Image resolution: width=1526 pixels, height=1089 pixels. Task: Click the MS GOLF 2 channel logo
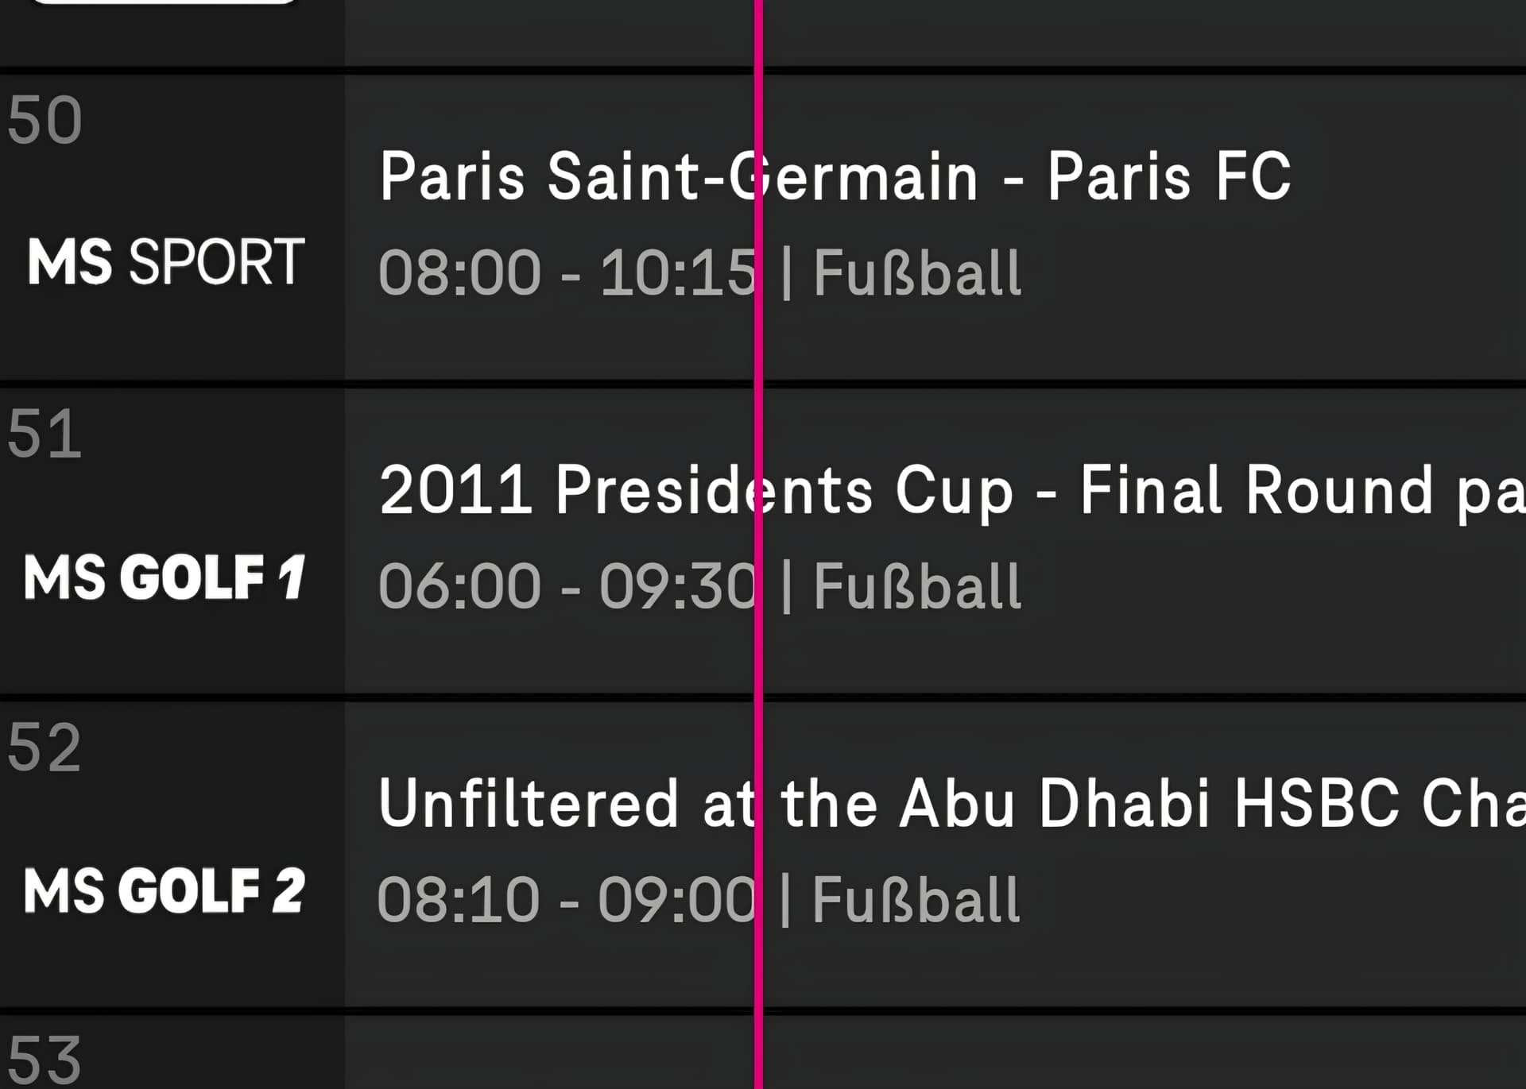(x=165, y=890)
